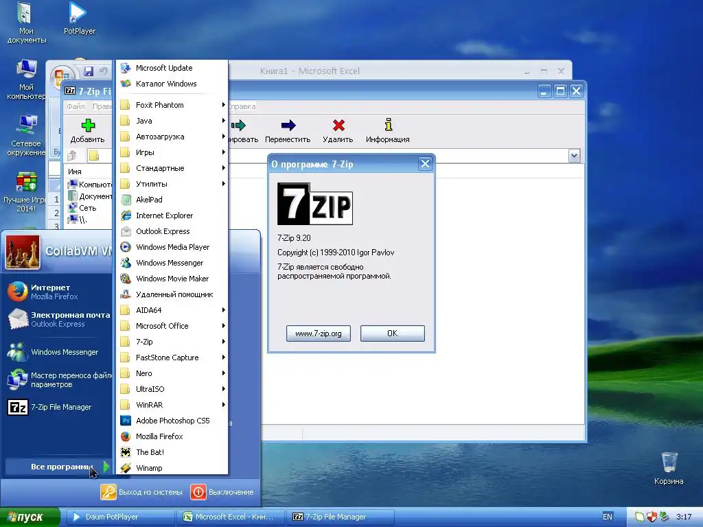Open Файл menu in 7-Zip

tap(76, 106)
